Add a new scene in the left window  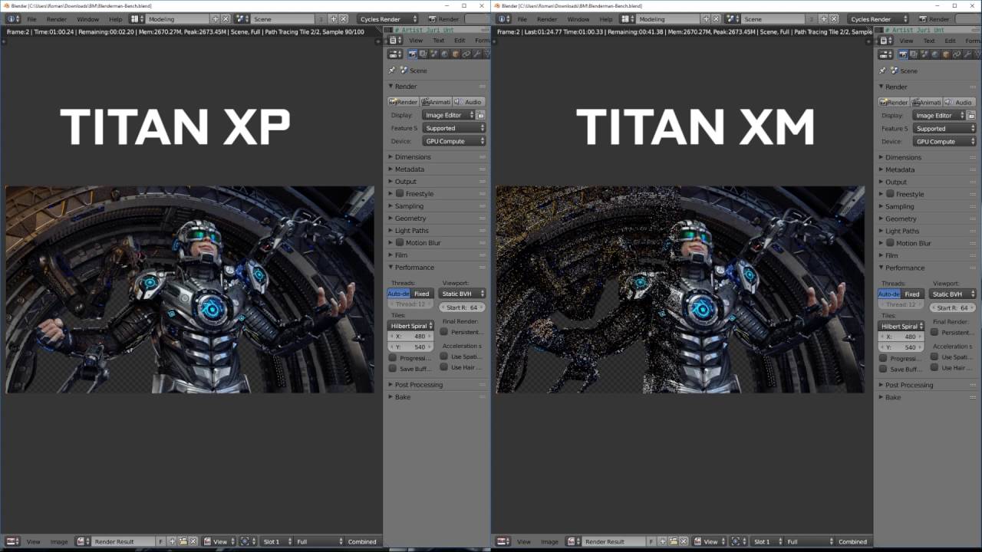pyautogui.click(x=333, y=18)
